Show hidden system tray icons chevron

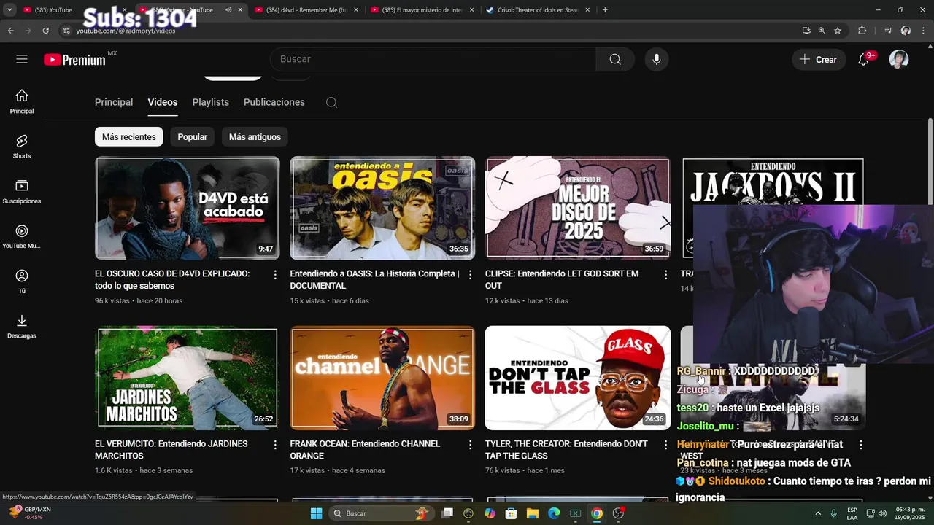[818, 513]
